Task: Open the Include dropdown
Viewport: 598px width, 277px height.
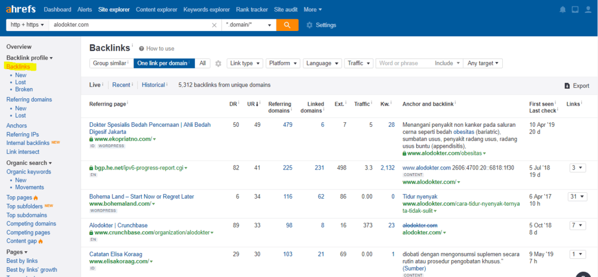Action: click(447, 63)
